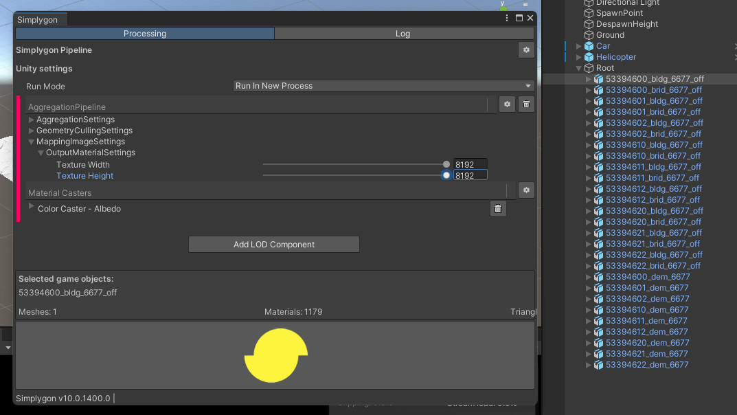
Task: Click the Materials: 1179 count text
Action: click(293, 312)
